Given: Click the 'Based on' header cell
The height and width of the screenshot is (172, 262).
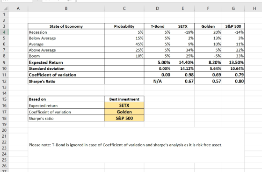Looking at the screenshot, I should click(66, 99).
